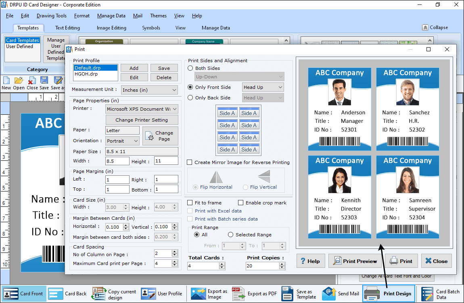Click Anderson ID card preview thumbnail

339,109
